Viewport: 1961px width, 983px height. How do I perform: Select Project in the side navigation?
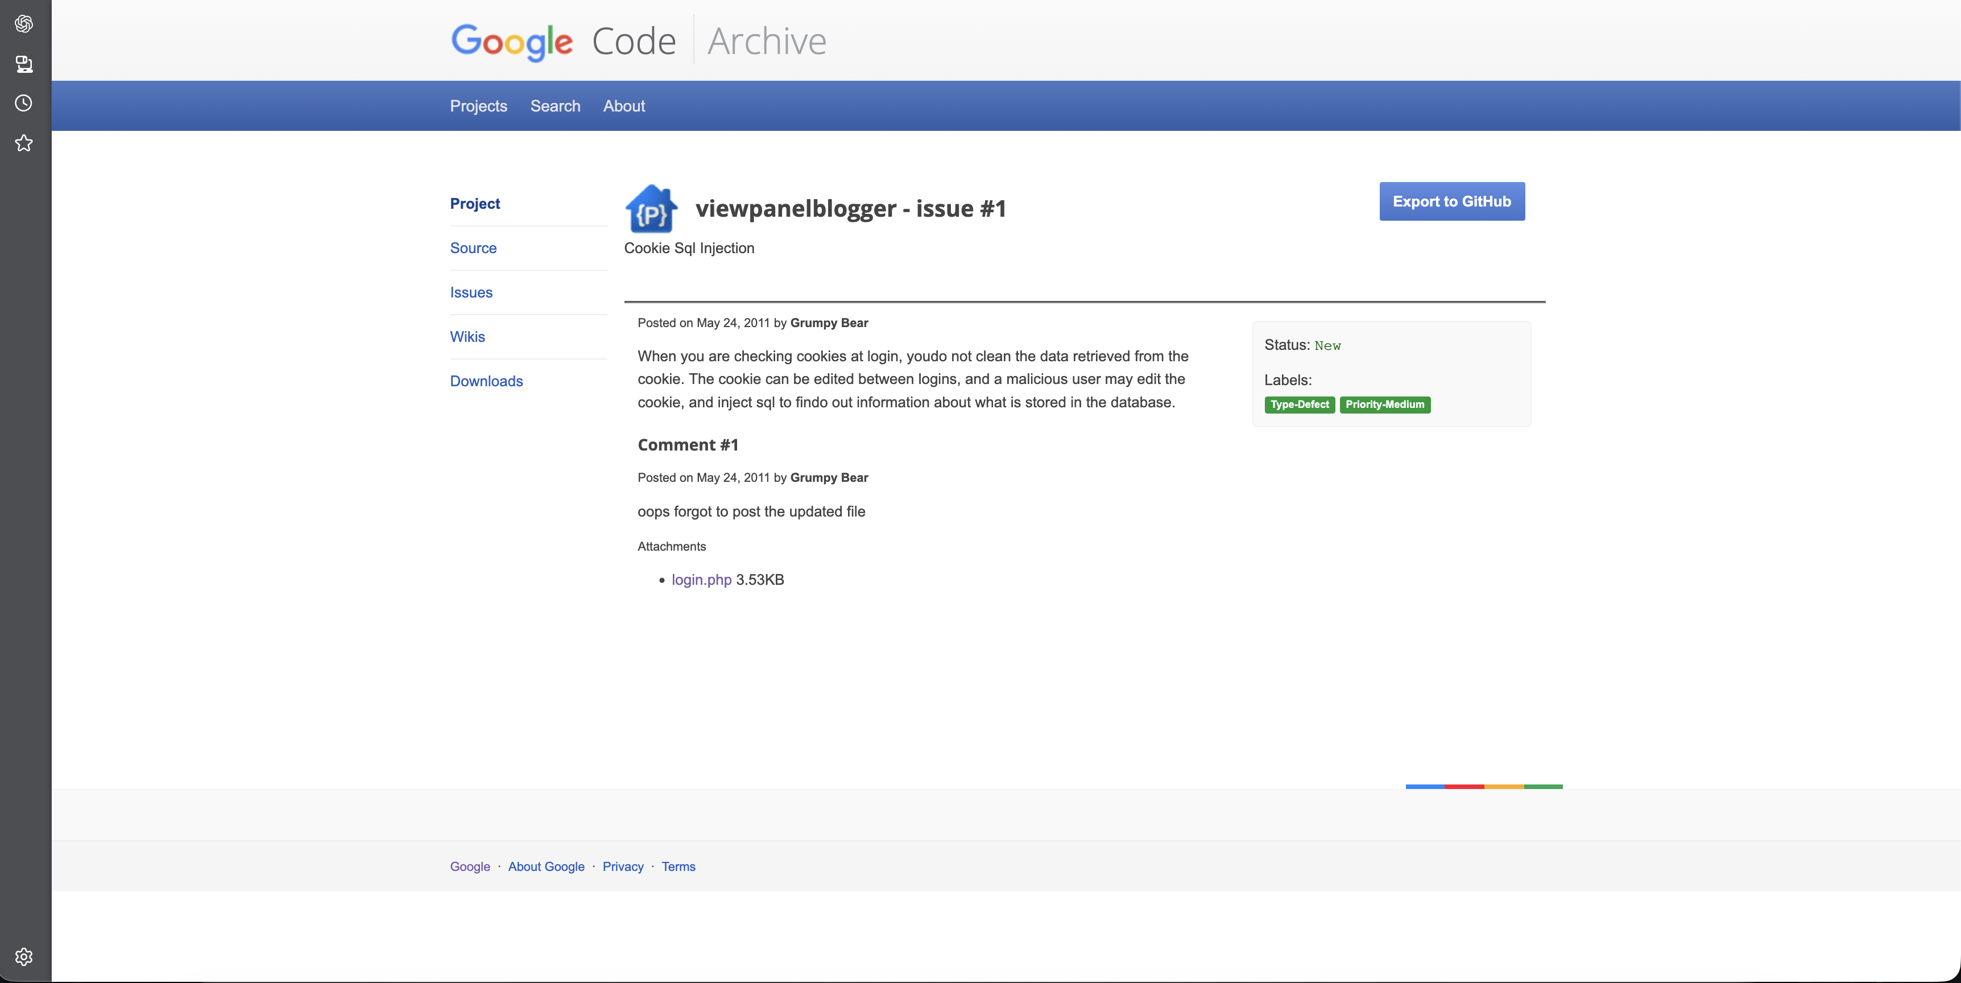click(474, 203)
